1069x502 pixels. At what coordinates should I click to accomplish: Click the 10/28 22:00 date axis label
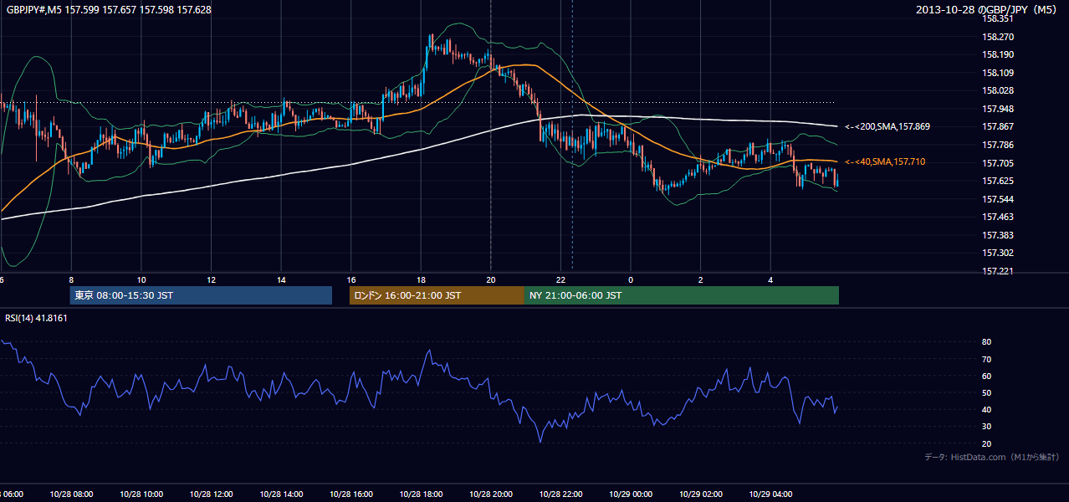560,494
